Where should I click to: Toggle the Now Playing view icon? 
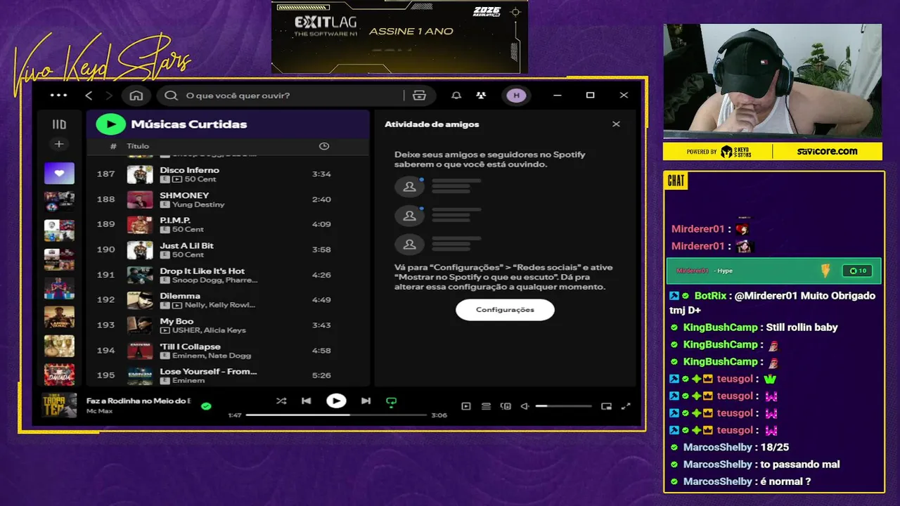465,406
